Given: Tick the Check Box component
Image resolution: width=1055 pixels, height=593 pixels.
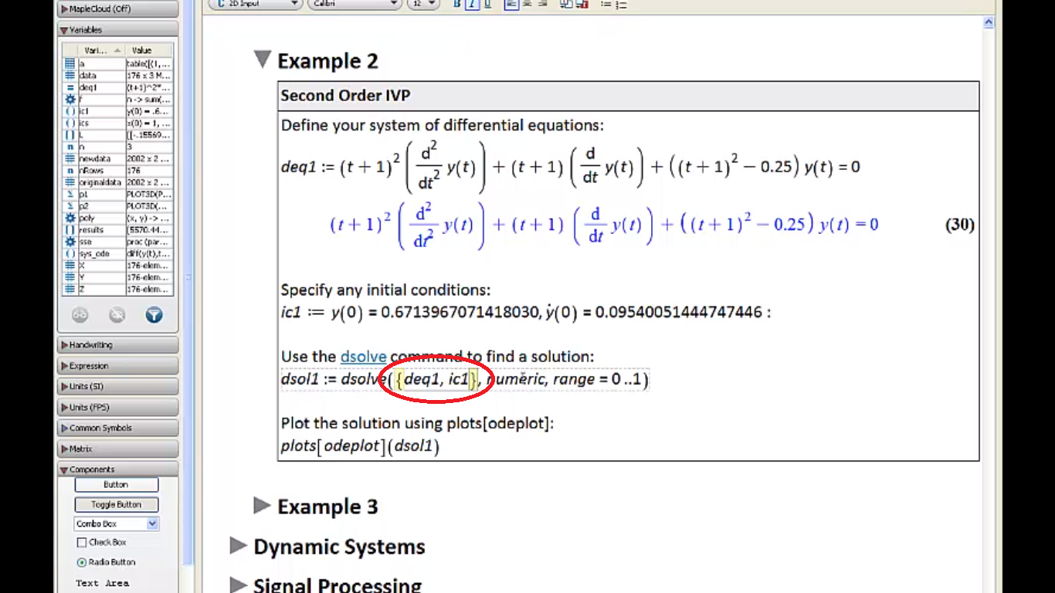Looking at the screenshot, I should pos(83,543).
